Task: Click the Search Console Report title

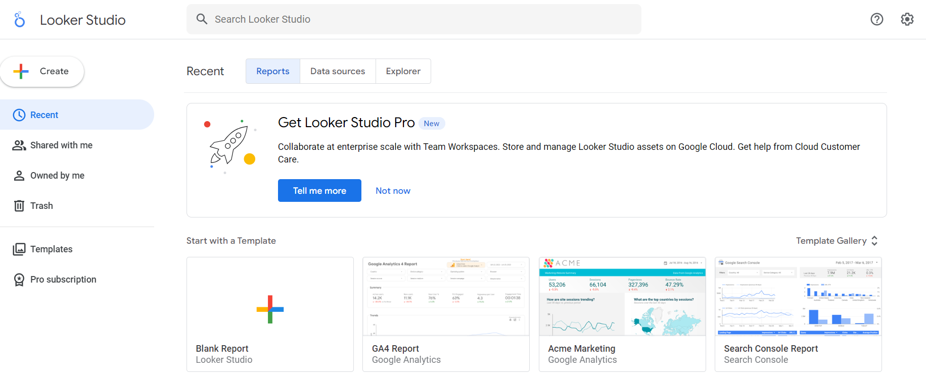Action: click(771, 349)
